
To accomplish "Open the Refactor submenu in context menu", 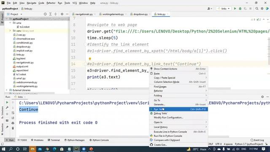I will point(178,91).
